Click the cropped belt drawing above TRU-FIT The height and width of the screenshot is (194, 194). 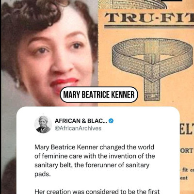tap(132, 4)
